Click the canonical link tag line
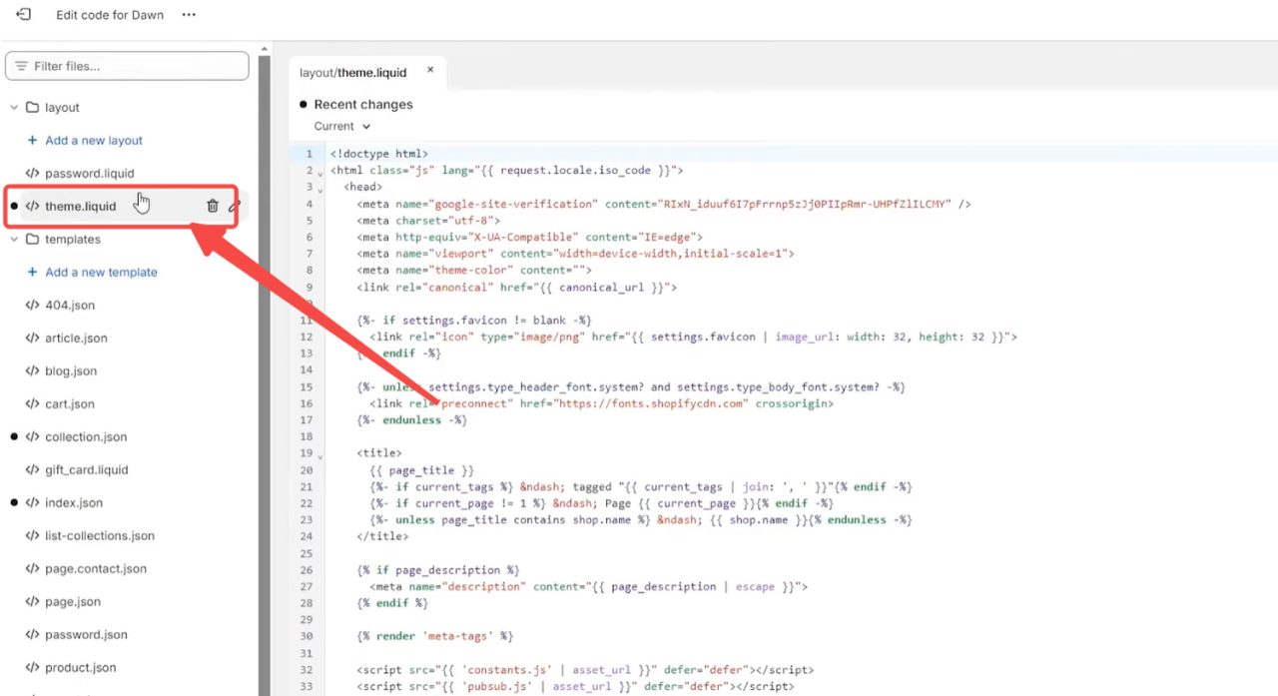 coord(517,287)
